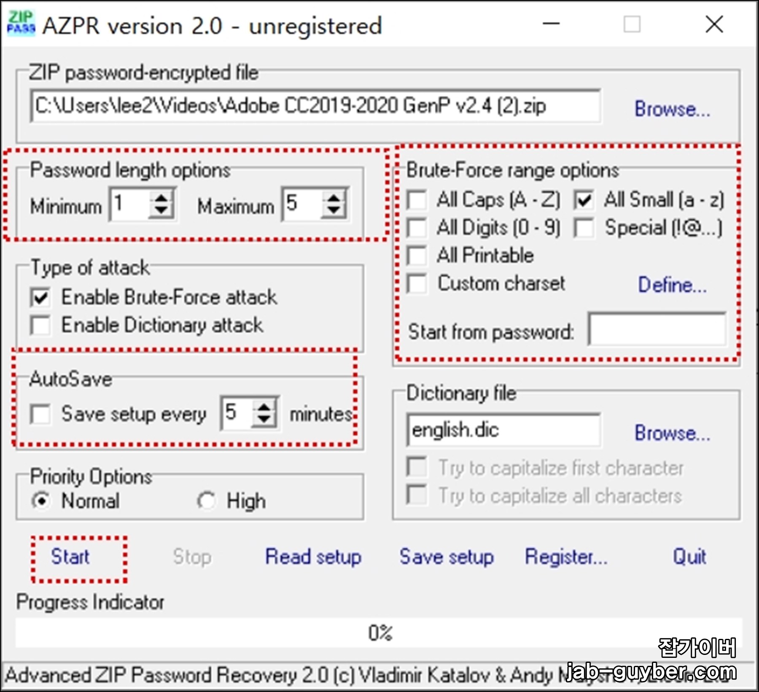Increase Minimum password length with up arrow
Viewport: 759px width, 692px height.
tap(161, 198)
